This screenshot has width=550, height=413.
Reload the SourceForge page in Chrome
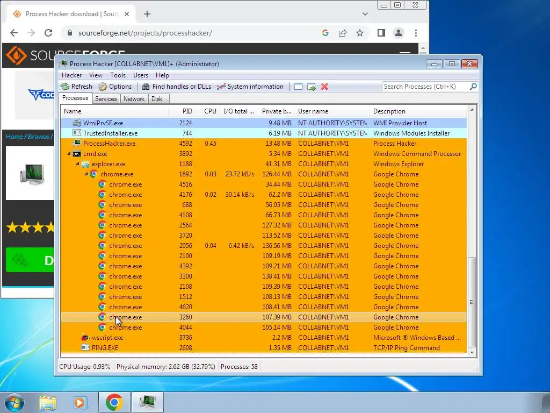[48, 33]
